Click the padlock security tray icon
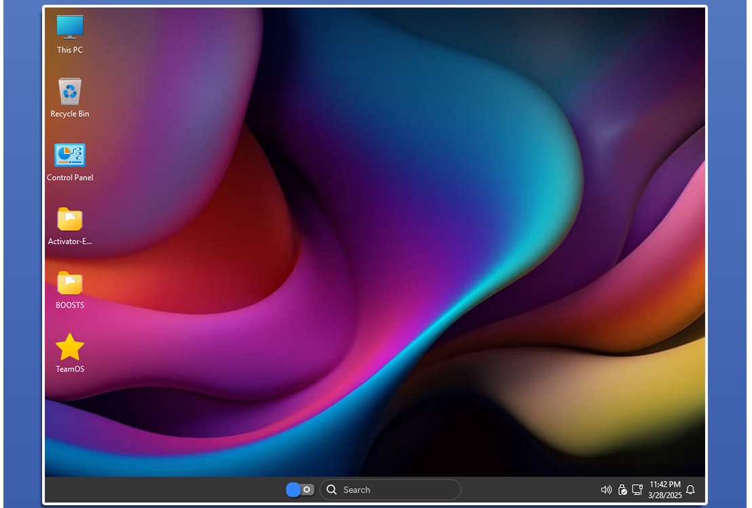The height and width of the screenshot is (508, 752). pyautogui.click(x=622, y=490)
